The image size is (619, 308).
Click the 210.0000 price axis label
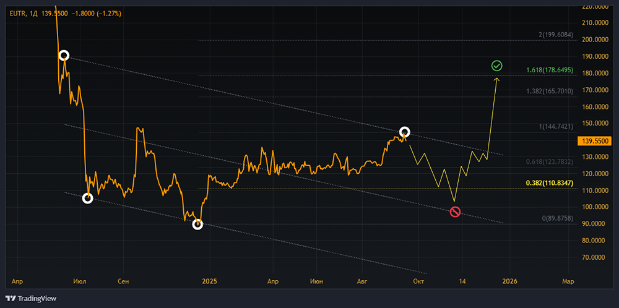click(x=594, y=23)
